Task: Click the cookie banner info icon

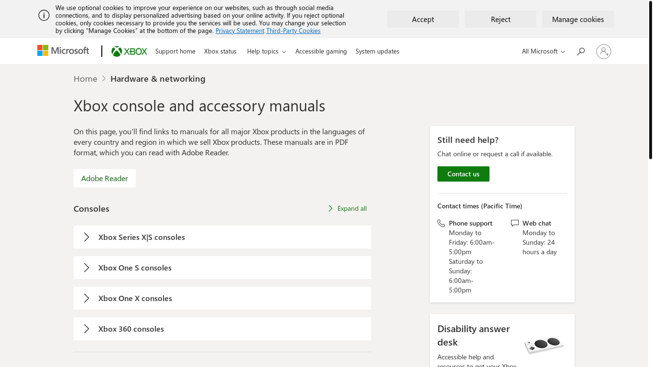Action: coord(44,15)
